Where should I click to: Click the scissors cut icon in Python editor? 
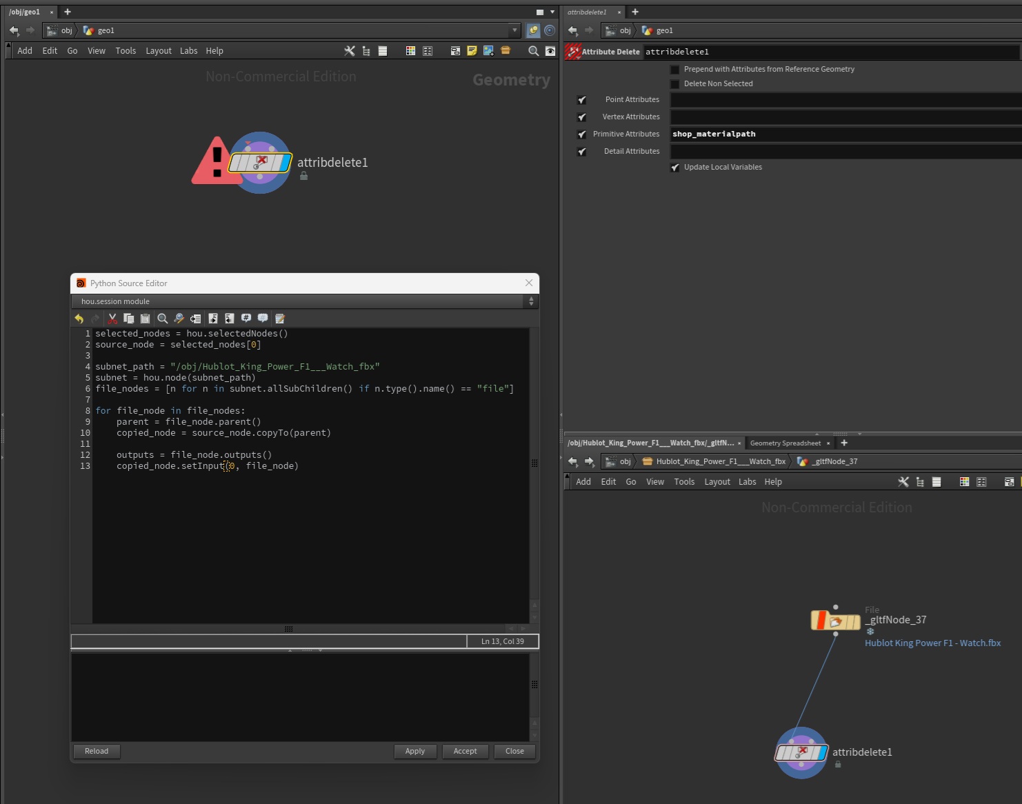pos(112,319)
